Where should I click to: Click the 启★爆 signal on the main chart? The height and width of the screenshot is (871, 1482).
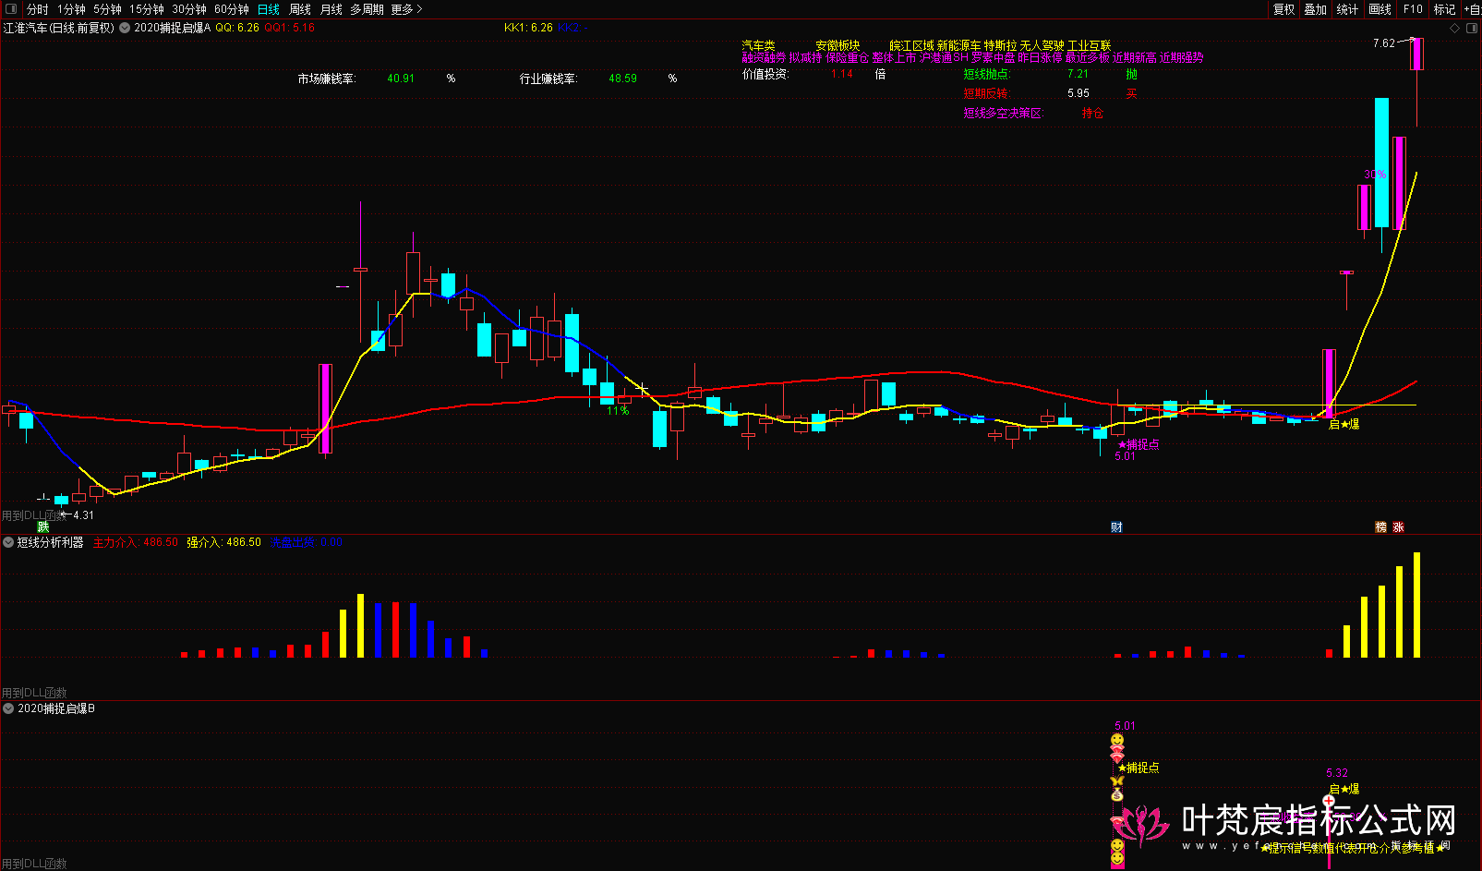1343,424
